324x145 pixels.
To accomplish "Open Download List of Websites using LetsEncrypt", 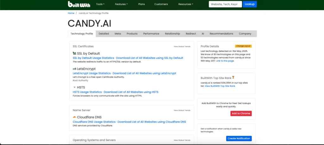I will pos(144,73).
